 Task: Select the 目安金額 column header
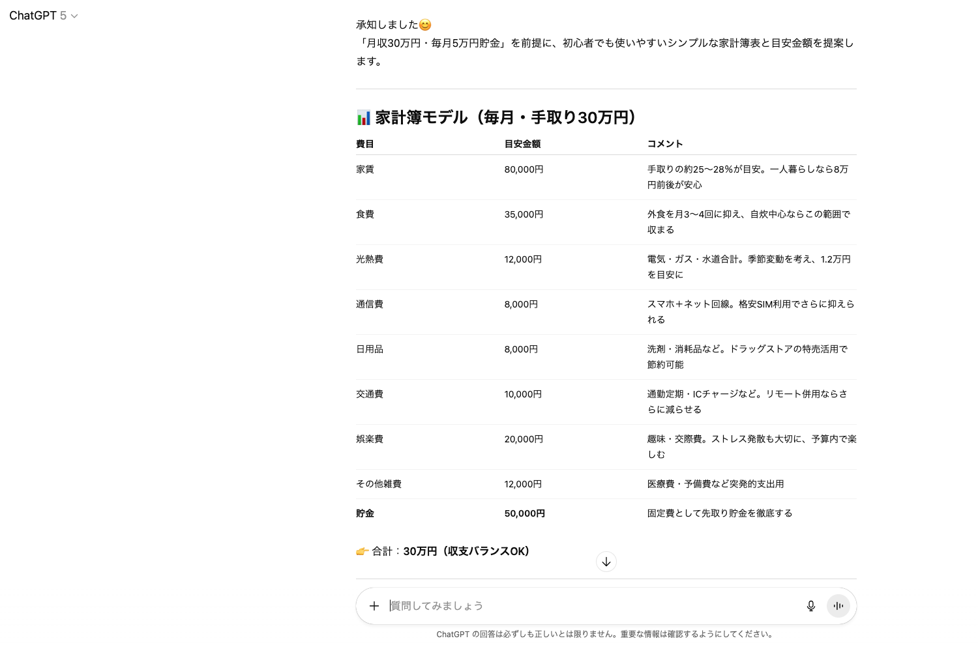click(x=522, y=144)
